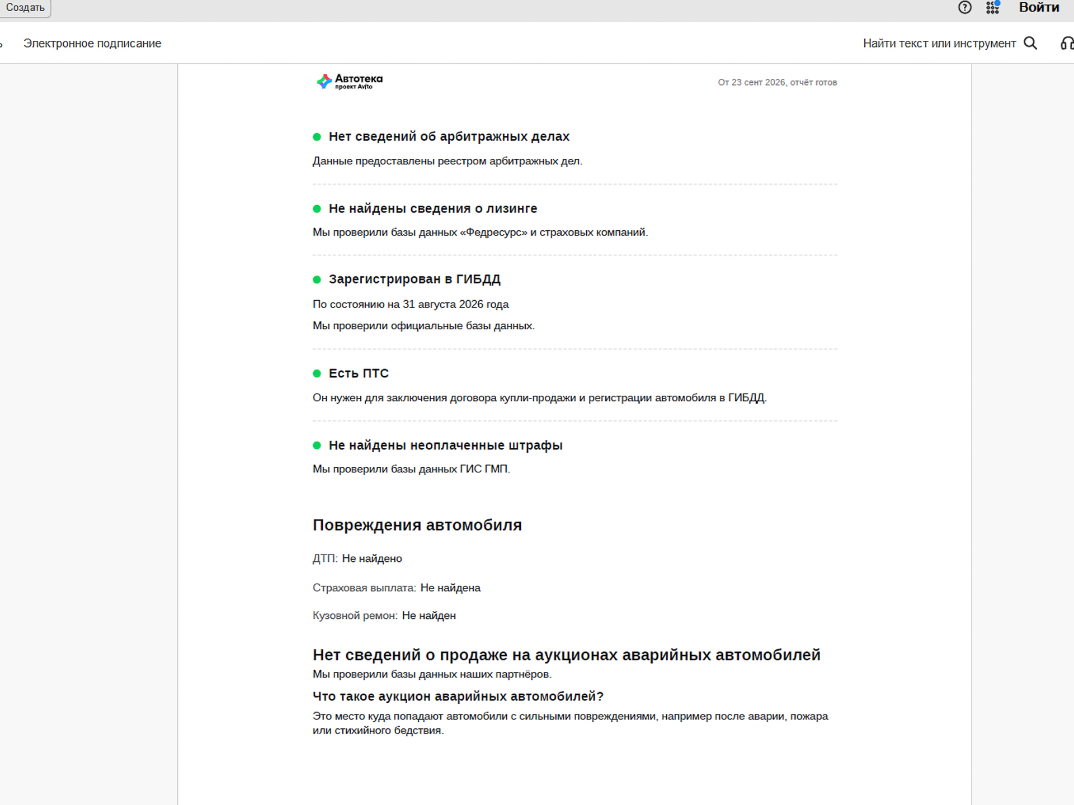
Task: Click the Создать button
Action: (x=25, y=8)
